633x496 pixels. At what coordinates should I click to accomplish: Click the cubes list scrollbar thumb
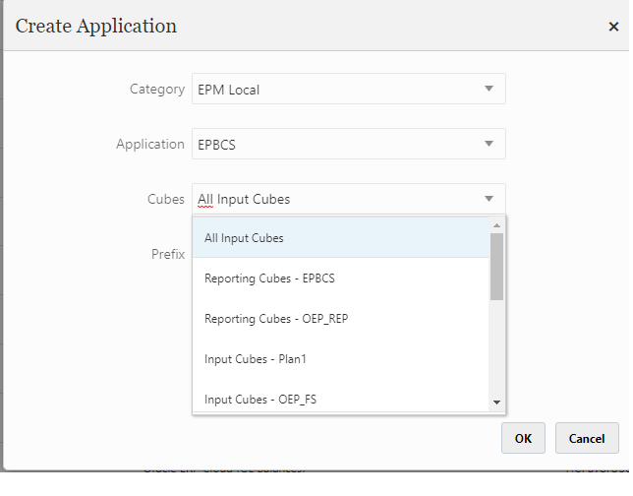[497, 267]
